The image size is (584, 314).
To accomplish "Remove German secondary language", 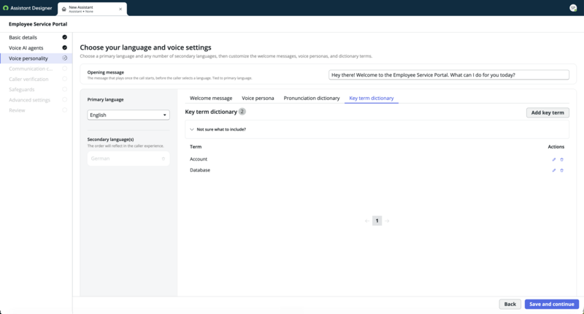I will (163, 158).
